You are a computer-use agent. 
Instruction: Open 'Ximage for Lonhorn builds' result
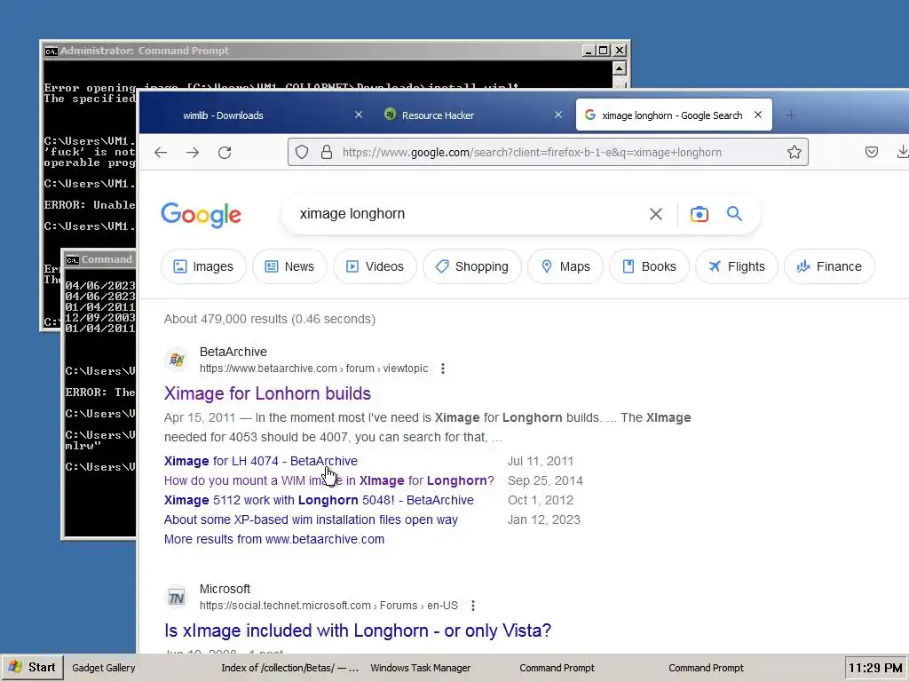(x=267, y=393)
